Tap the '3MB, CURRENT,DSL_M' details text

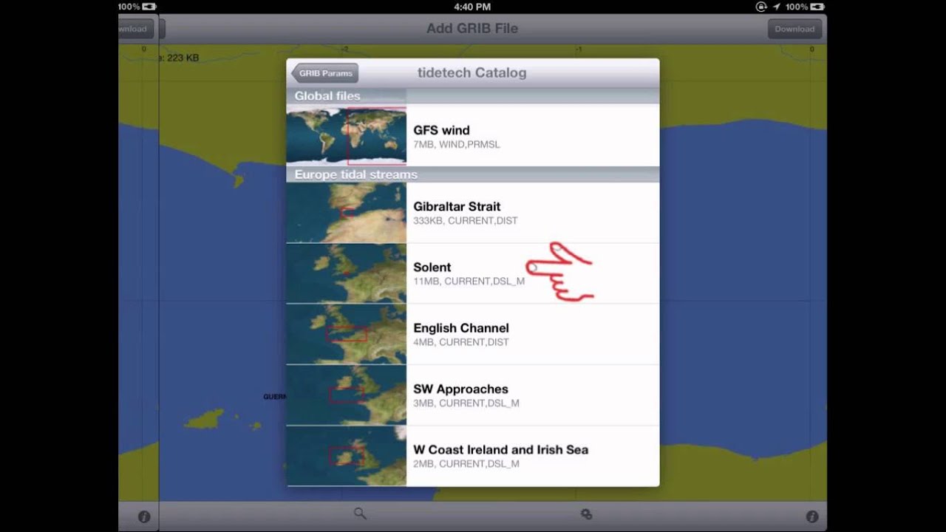click(466, 403)
